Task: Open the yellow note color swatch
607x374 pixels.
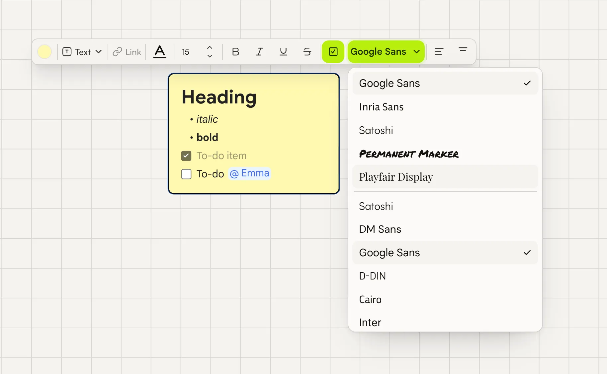Action: point(44,52)
